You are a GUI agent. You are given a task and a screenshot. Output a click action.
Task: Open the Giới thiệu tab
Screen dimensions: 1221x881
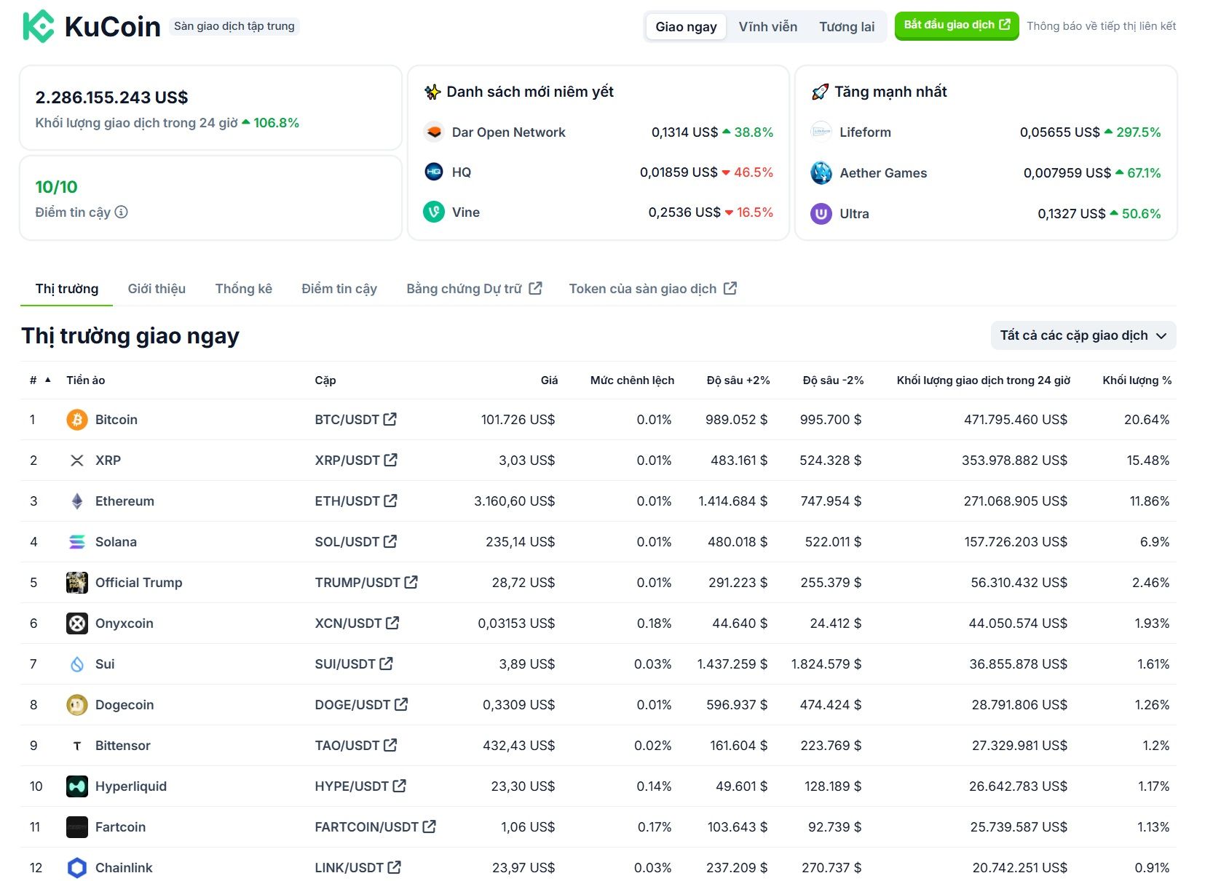pos(157,289)
